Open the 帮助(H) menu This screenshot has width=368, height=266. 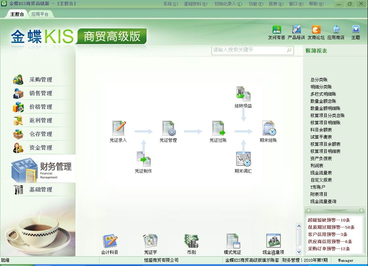[316, 4]
